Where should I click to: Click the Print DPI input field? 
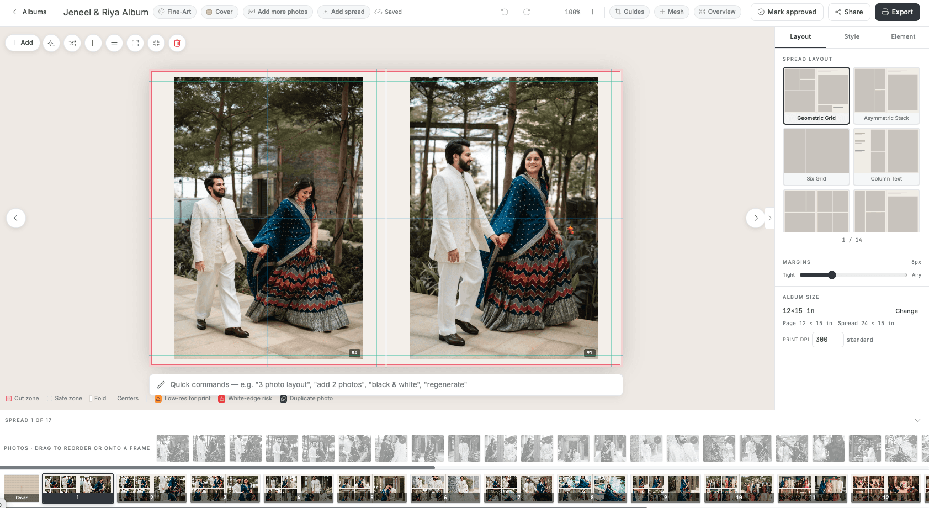point(828,340)
